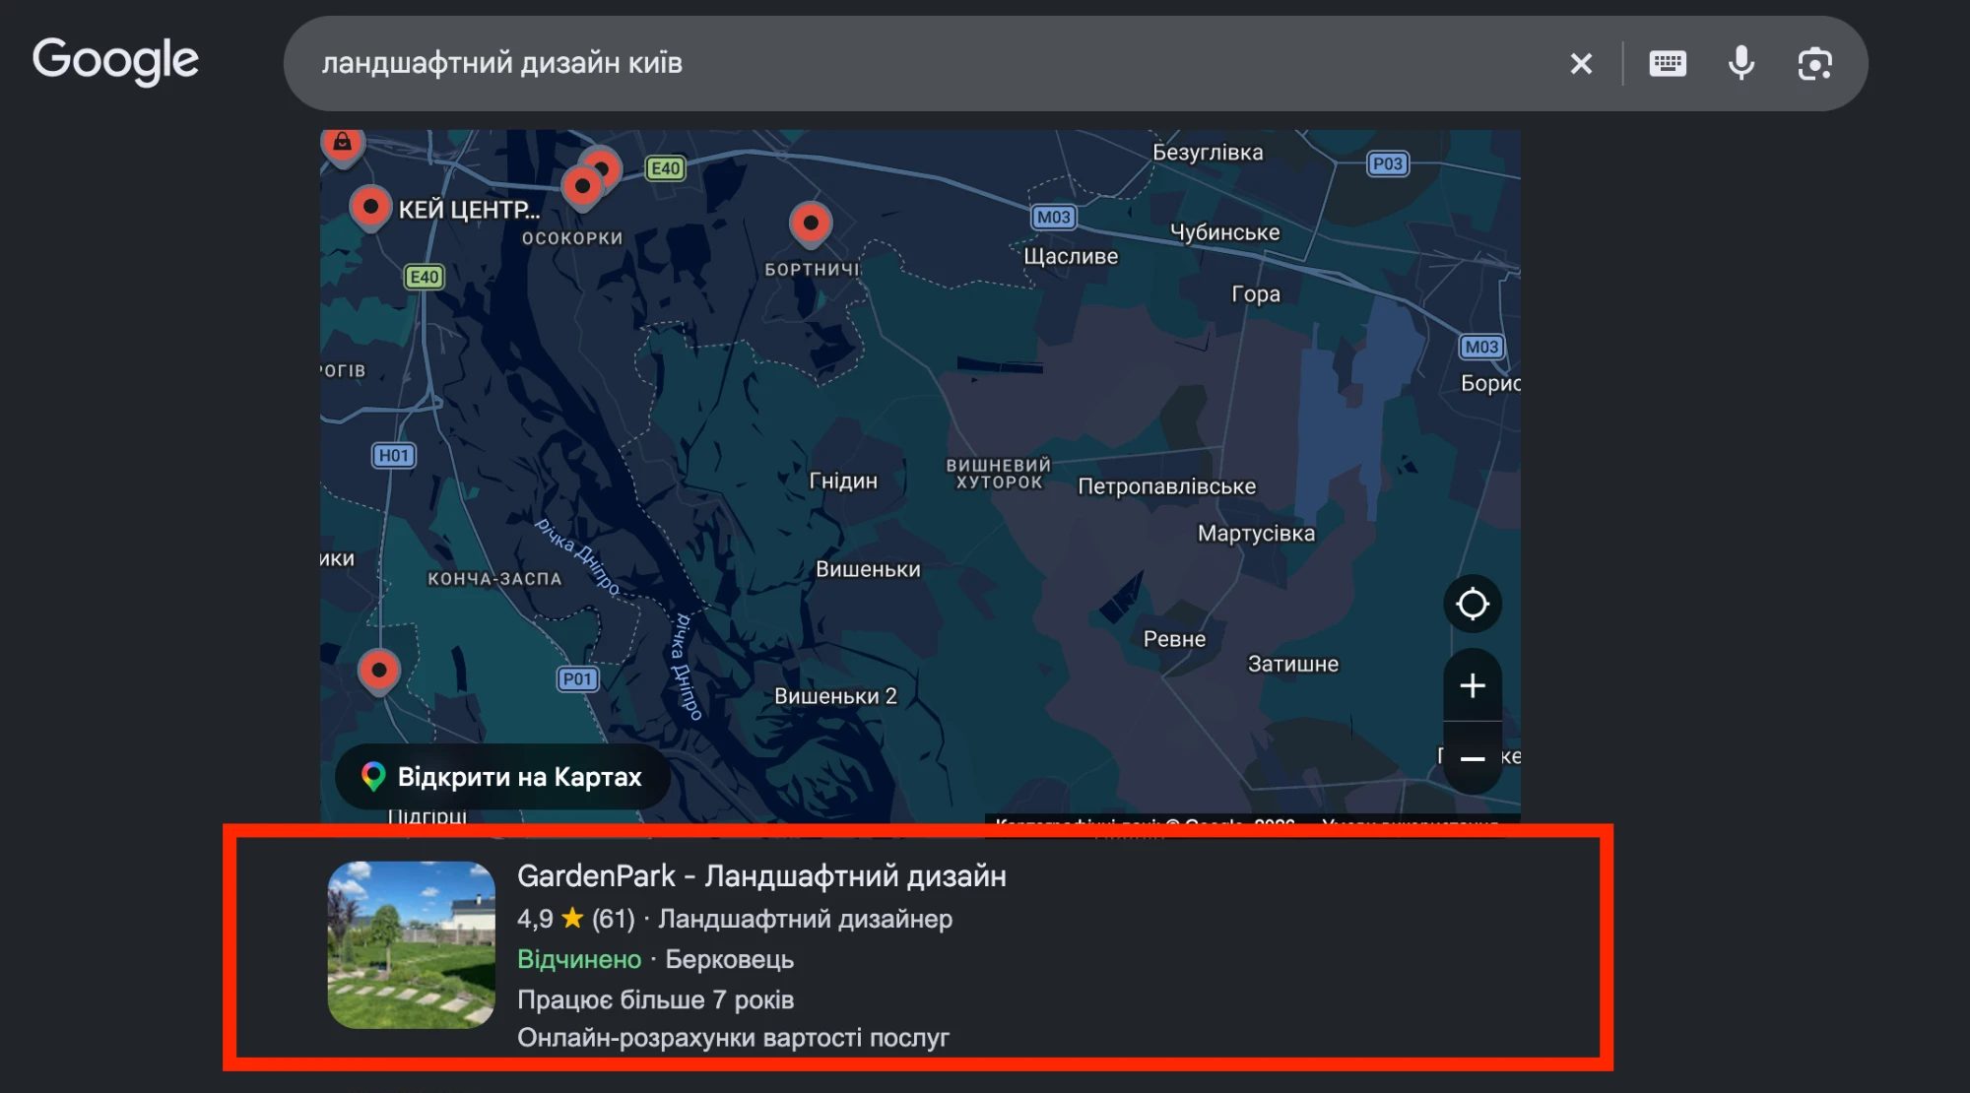Click Онлайн-розрахунки вартості послуг text
This screenshot has width=1970, height=1093.
pyautogui.click(x=733, y=1038)
